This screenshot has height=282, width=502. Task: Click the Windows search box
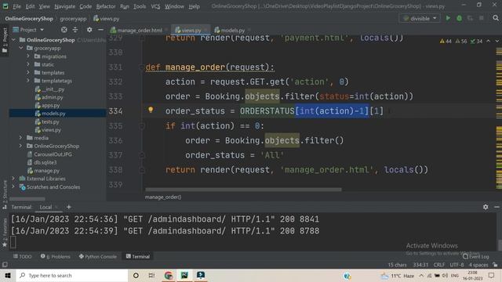coord(72,275)
